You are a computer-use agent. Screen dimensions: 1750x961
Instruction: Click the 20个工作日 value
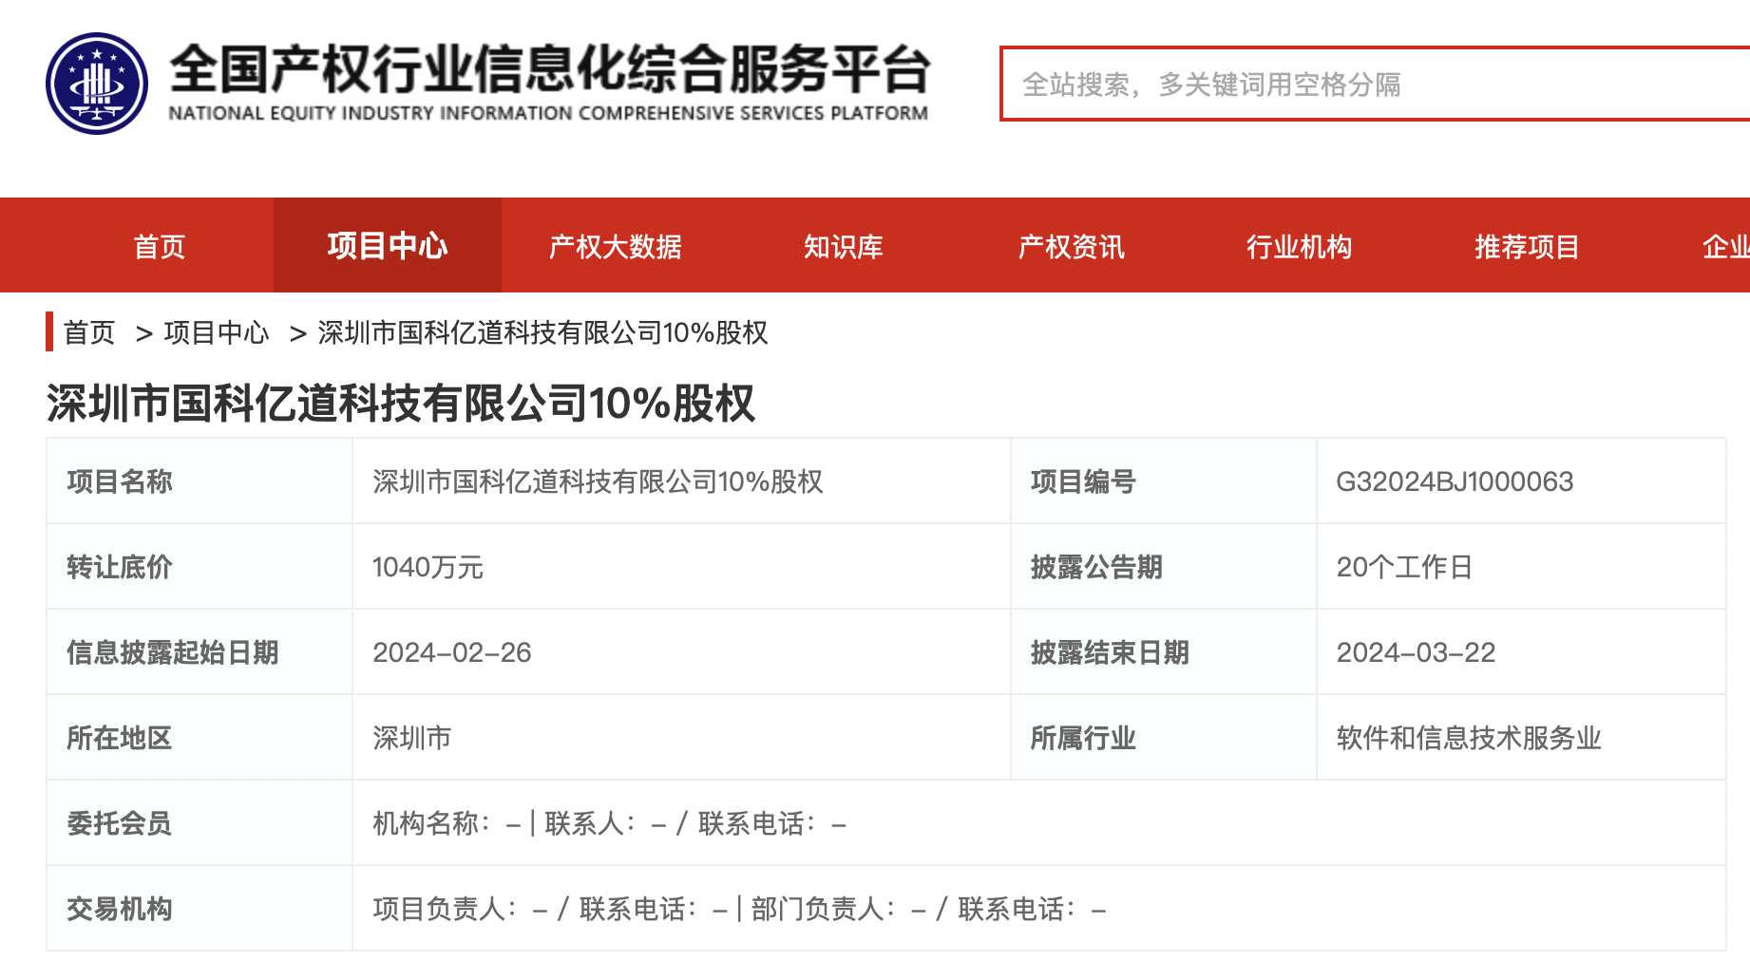(1404, 567)
